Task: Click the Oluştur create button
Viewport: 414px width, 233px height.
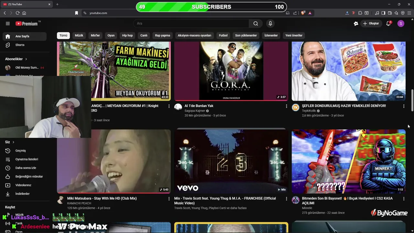Action: (x=371, y=23)
